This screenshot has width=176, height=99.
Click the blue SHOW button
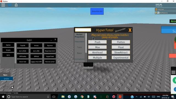tap(6, 79)
